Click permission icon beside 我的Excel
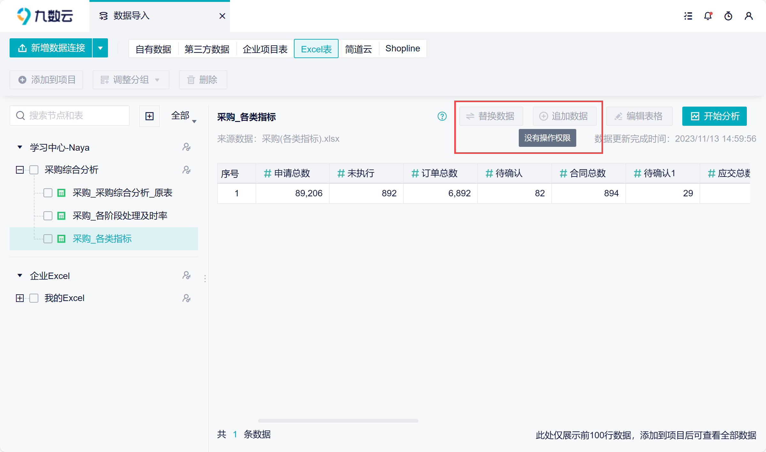The image size is (766, 452). click(x=187, y=298)
